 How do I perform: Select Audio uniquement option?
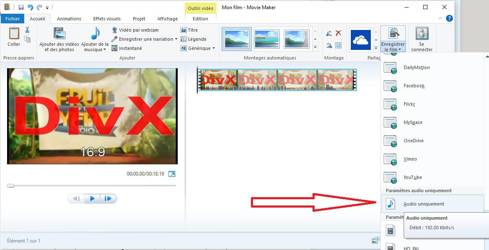[432, 204]
